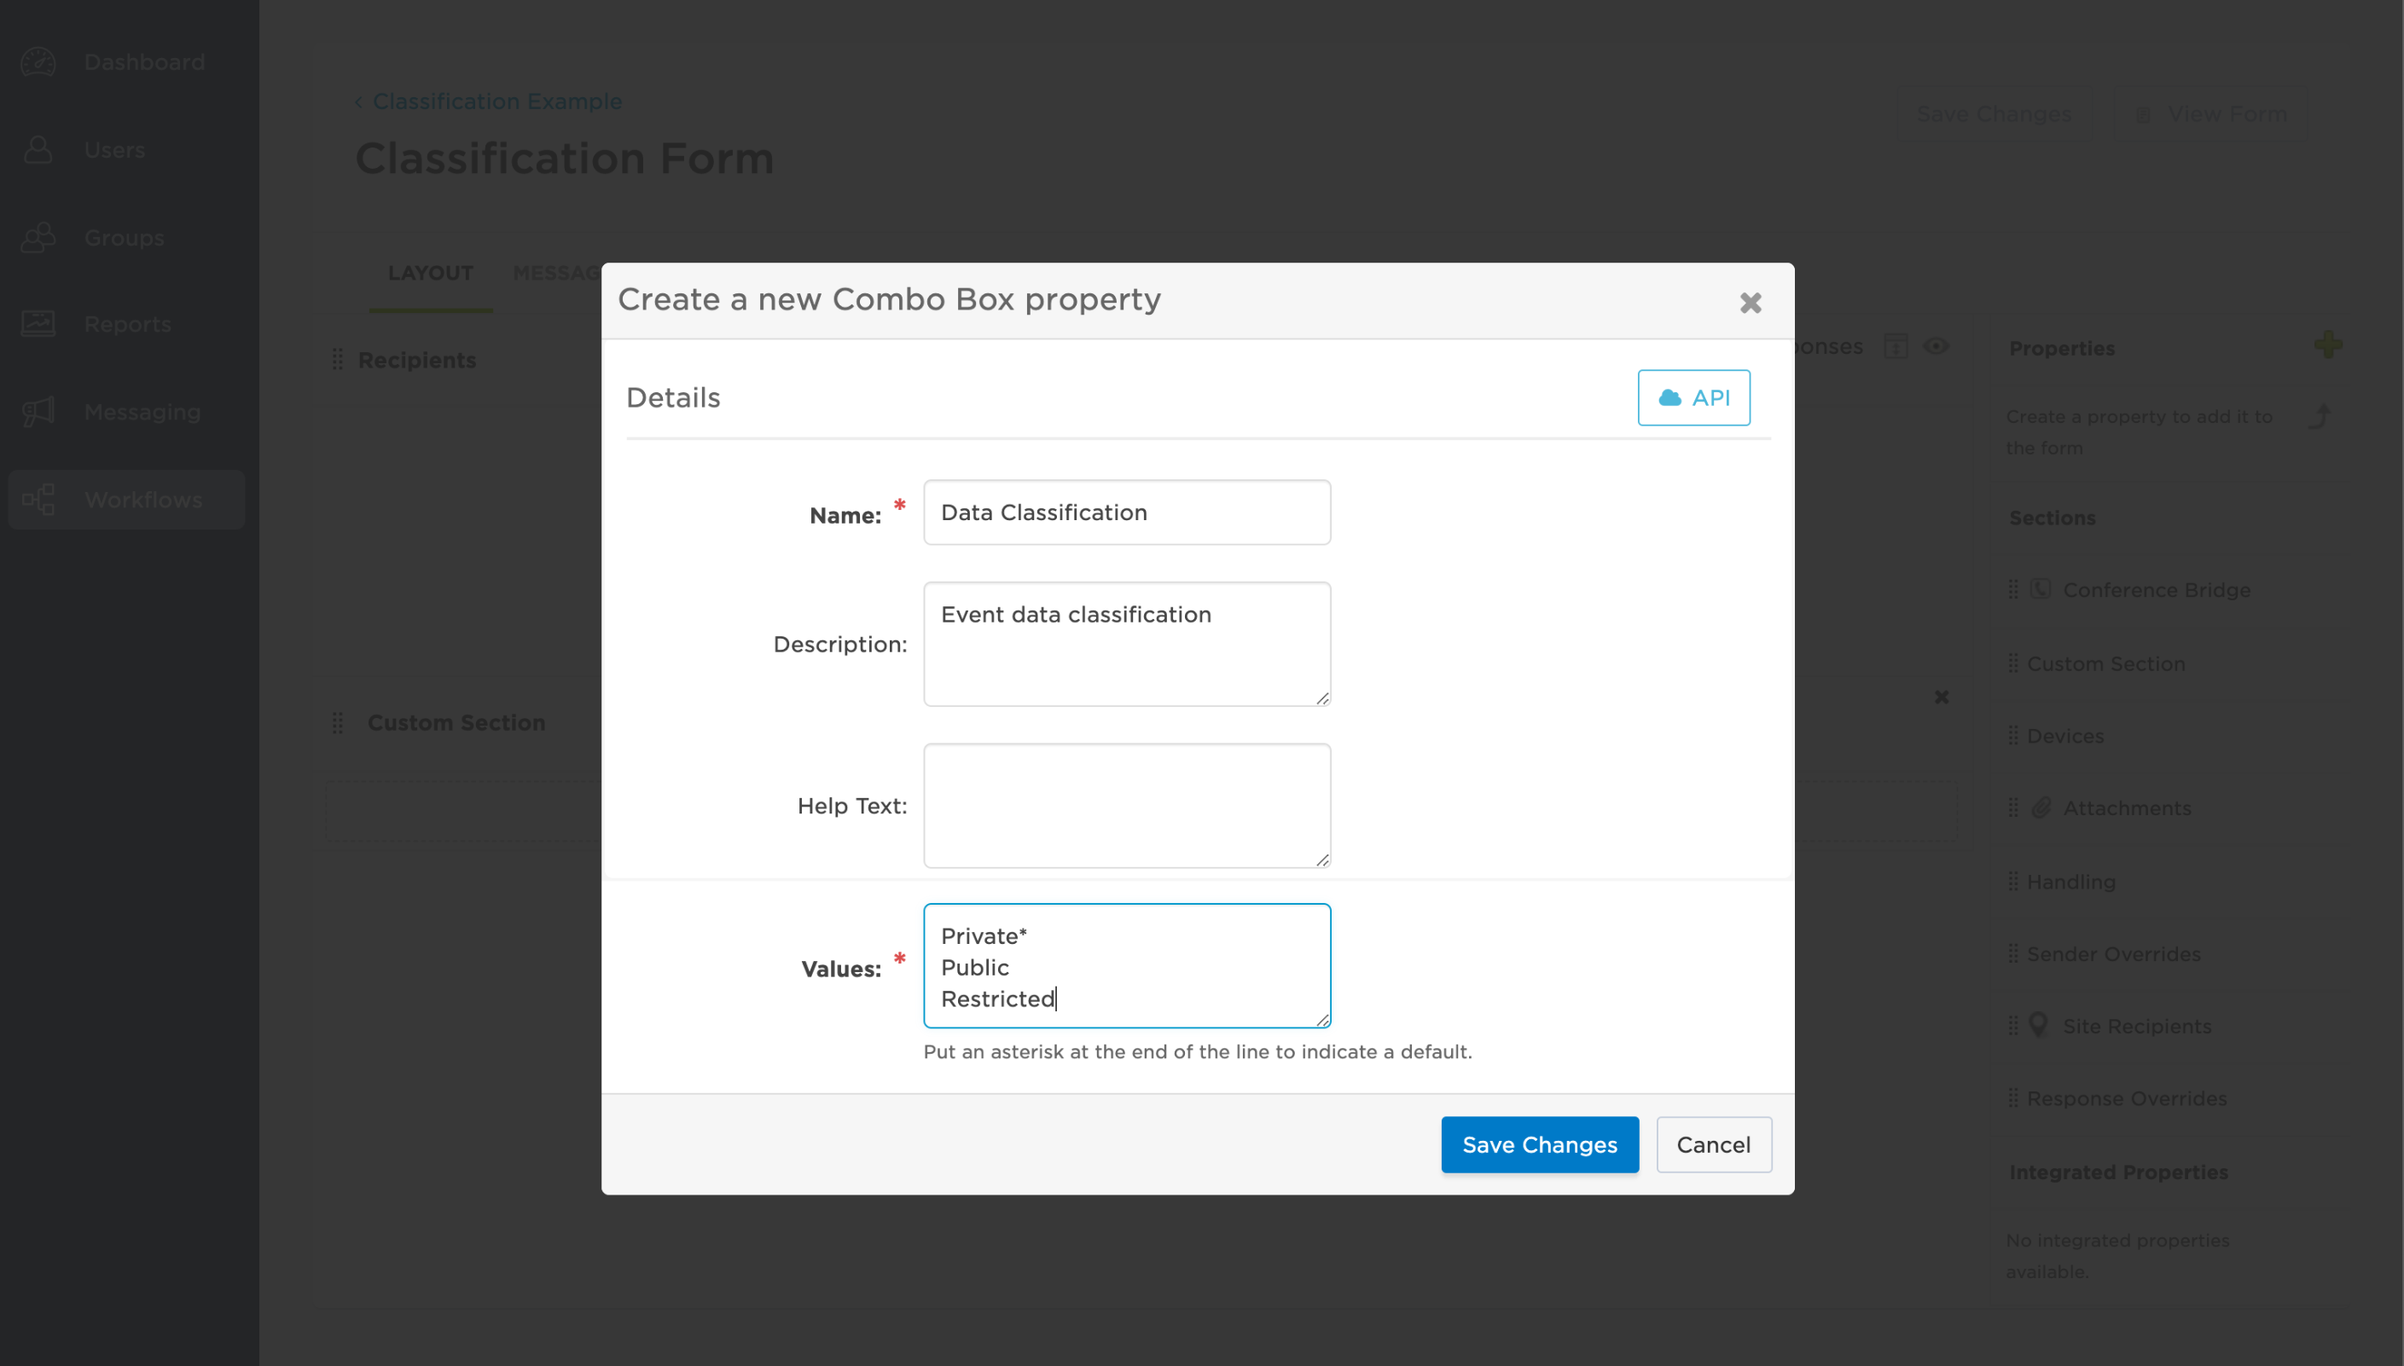This screenshot has height=1366, width=2404.
Task: Click the View Form icon
Action: (2143, 114)
